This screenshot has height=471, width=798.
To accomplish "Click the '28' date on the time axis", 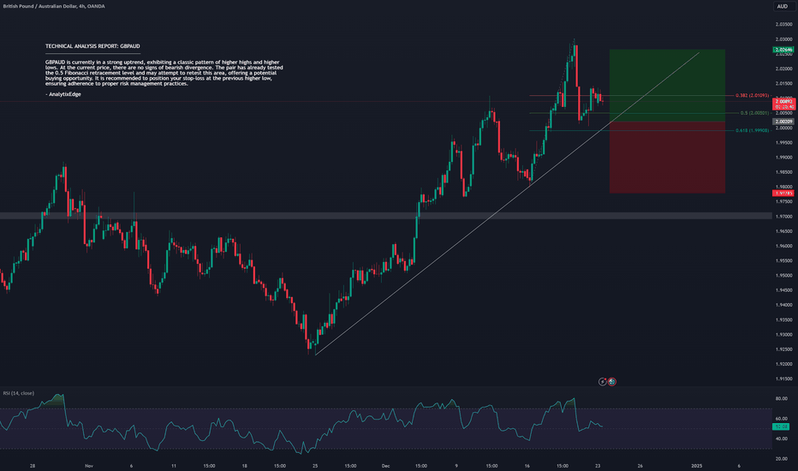I will 33,465.
